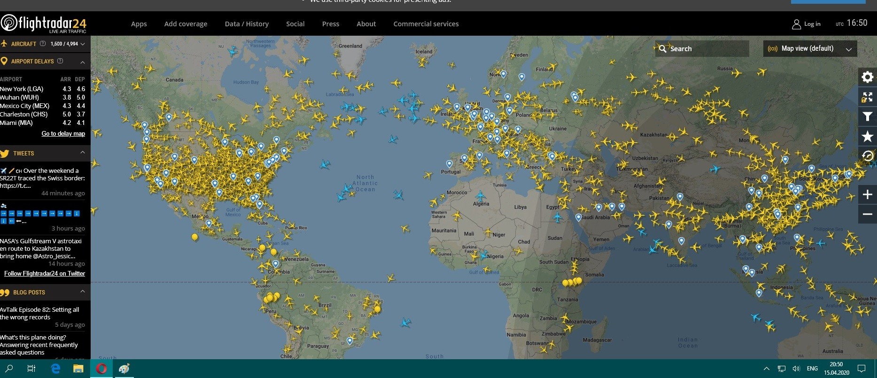
Task: Open Opera browser in the taskbar
Action: tap(101, 369)
